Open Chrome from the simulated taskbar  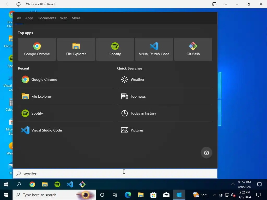[32, 184]
